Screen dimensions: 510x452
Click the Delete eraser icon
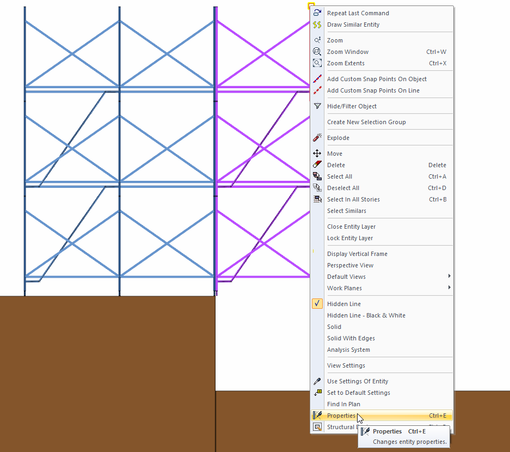[317, 165]
